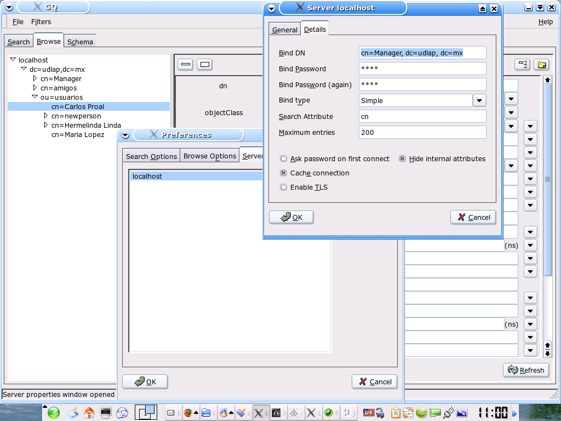
Task: Open Firefox from the taskbar
Action: coord(188,413)
